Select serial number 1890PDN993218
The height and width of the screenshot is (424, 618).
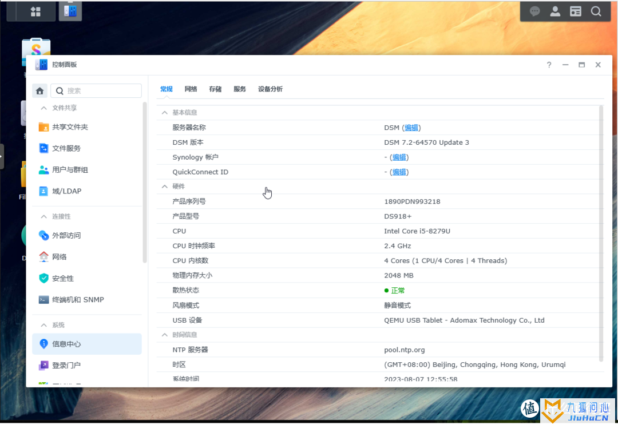click(x=412, y=202)
